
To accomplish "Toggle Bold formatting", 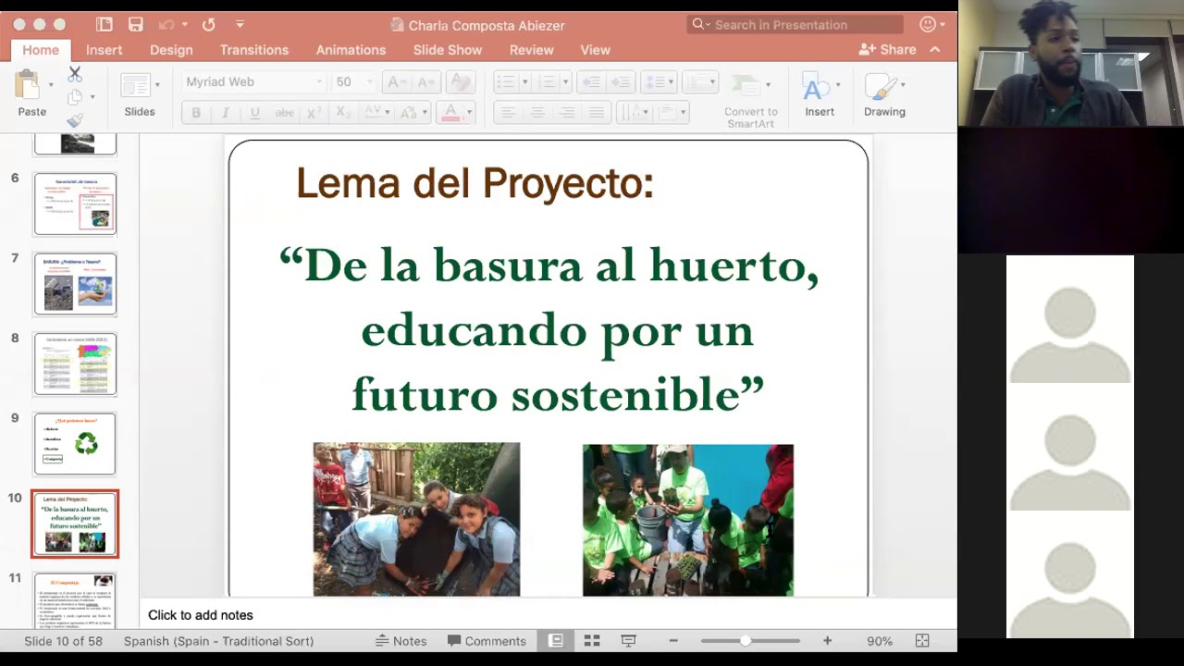I will point(196,113).
